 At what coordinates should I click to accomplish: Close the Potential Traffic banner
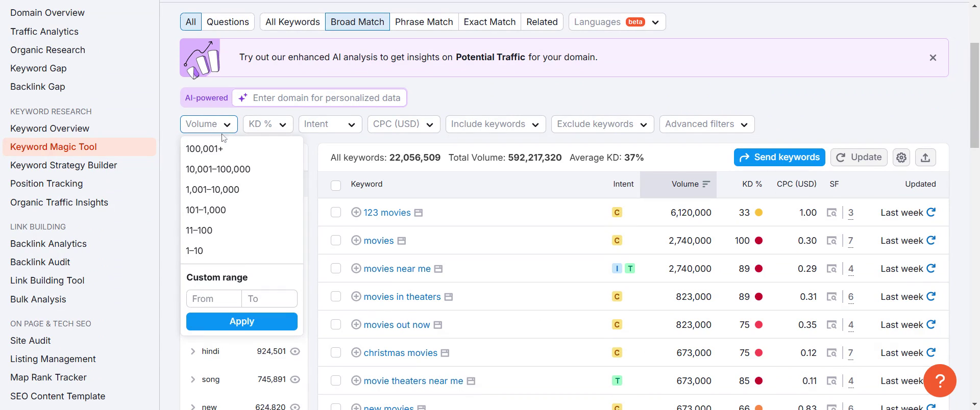[933, 58]
